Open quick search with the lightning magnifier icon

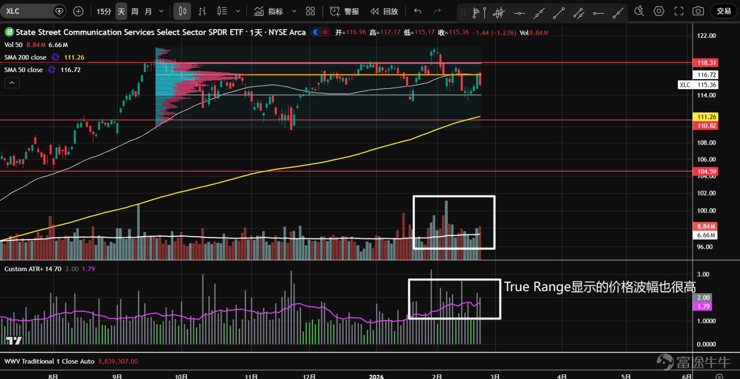point(639,11)
